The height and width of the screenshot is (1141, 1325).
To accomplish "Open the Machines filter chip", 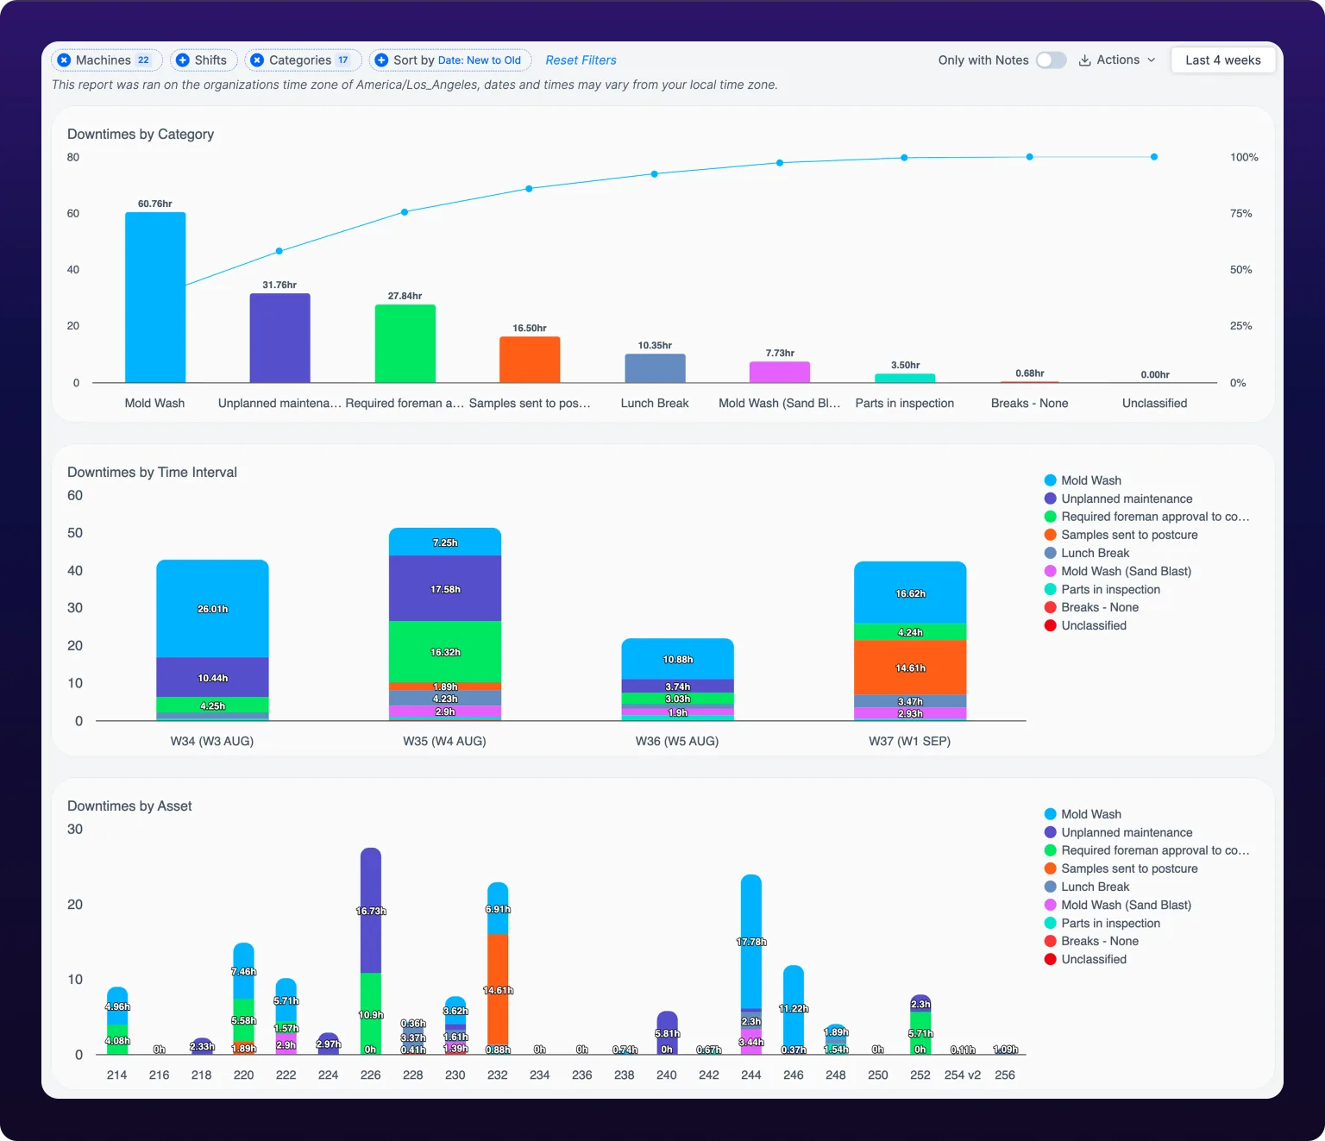I will tap(107, 60).
